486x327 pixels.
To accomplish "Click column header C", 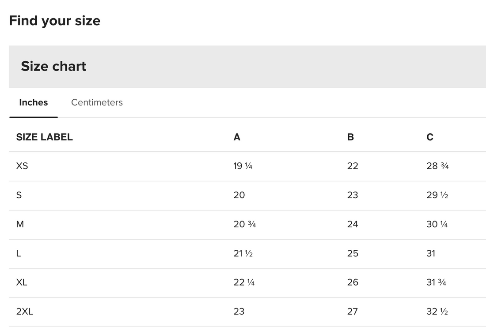I will [x=430, y=137].
